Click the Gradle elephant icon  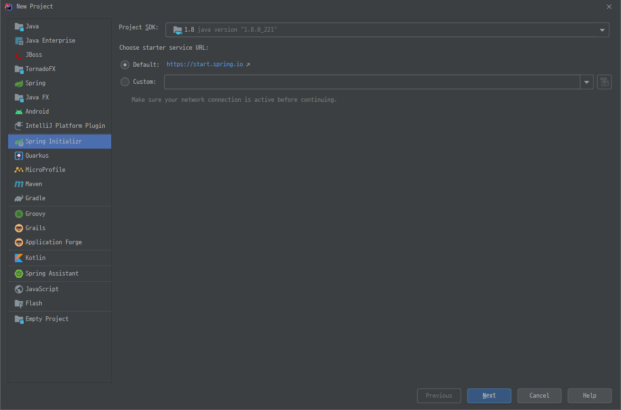[19, 198]
